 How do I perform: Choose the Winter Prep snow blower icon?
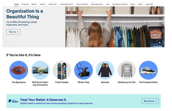click(x=83, y=70)
